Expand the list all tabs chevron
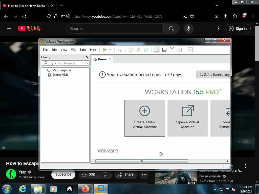This screenshot has height=194, width=259. (x=217, y=6)
